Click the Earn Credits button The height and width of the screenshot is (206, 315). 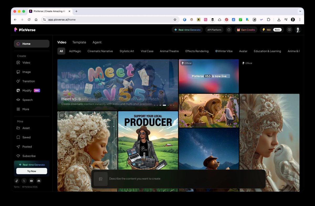coord(246,30)
